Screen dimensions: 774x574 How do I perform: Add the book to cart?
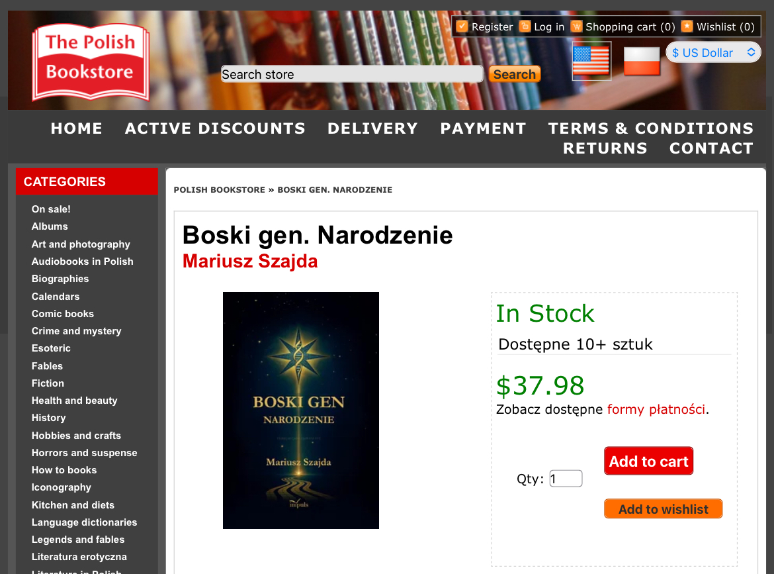(648, 461)
